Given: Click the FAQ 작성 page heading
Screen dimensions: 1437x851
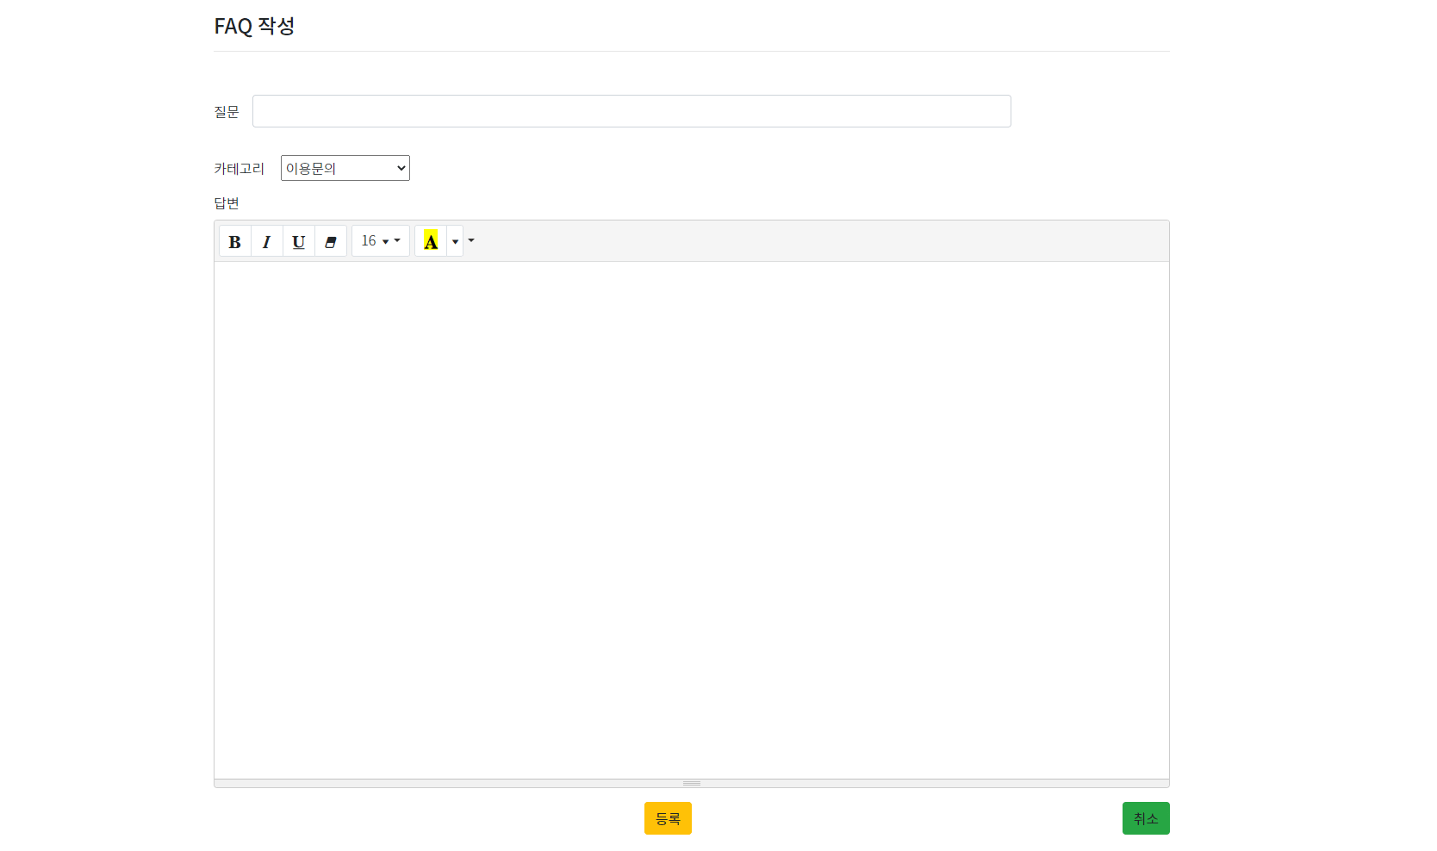Looking at the screenshot, I should pos(254,25).
